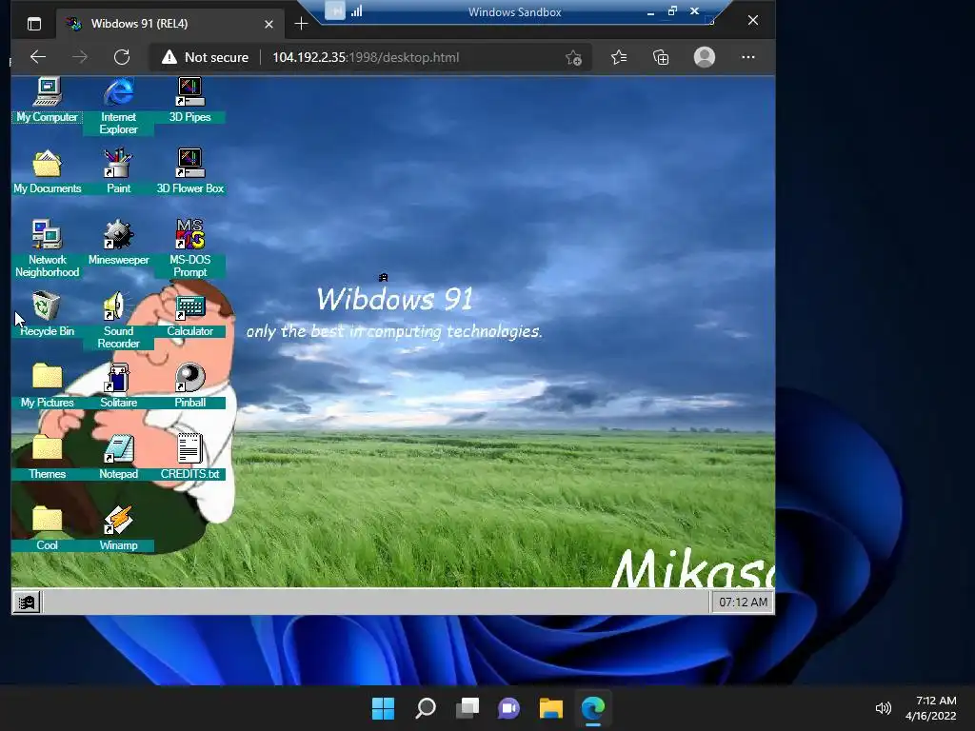Launch the Pinball shortcut
975x731 pixels.
pos(189,385)
